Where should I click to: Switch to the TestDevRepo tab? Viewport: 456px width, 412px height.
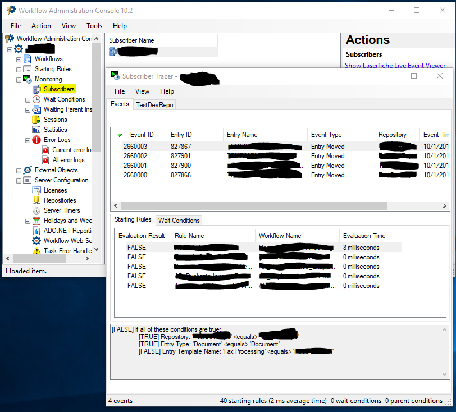click(154, 105)
